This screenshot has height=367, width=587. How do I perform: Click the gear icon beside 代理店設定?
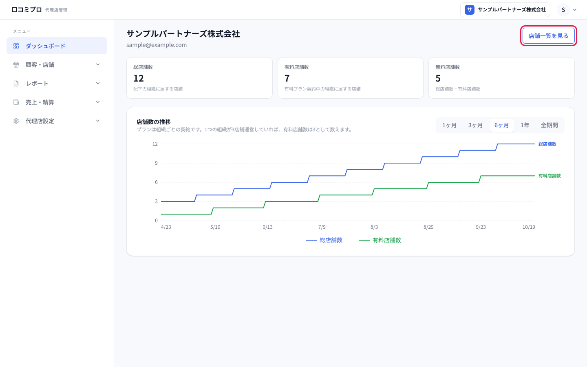[x=16, y=121]
